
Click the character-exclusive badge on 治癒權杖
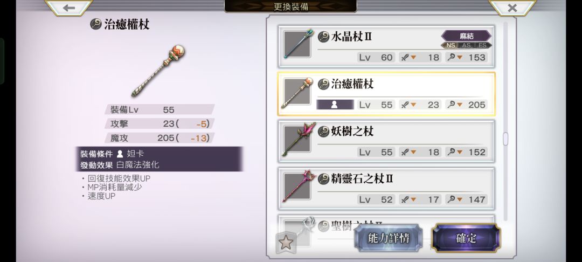335,105
